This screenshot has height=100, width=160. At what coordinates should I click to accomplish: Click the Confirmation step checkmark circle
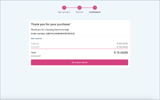point(95,8)
